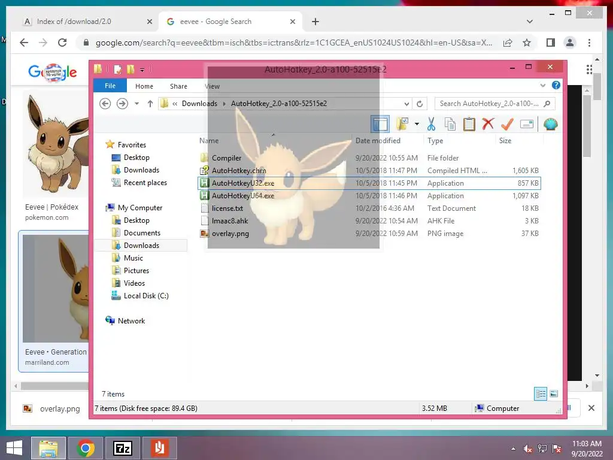
Task: Switch to large icons view icon
Action: pos(554,394)
